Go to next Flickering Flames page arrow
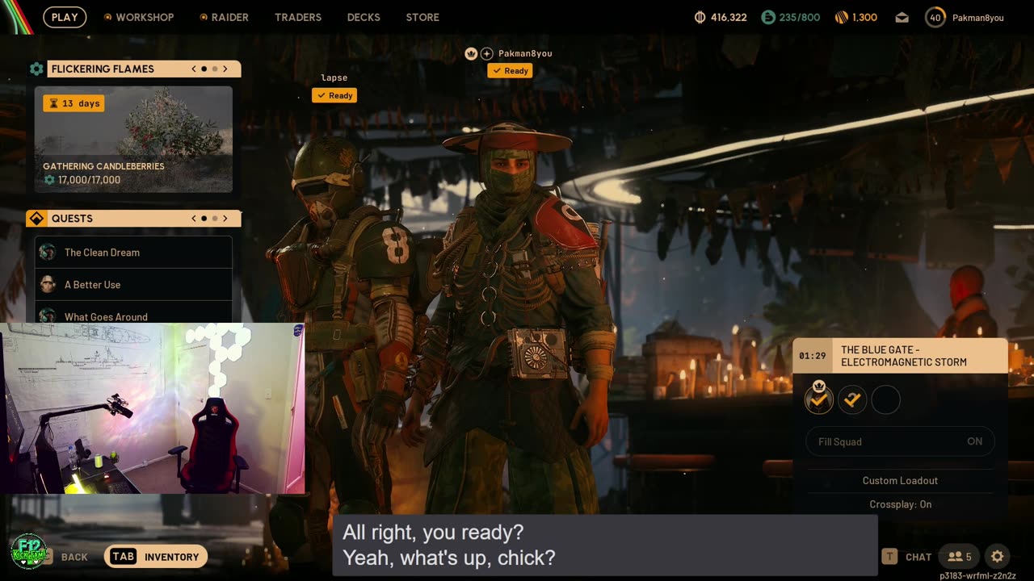1034x581 pixels. click(x=225, y=69)
